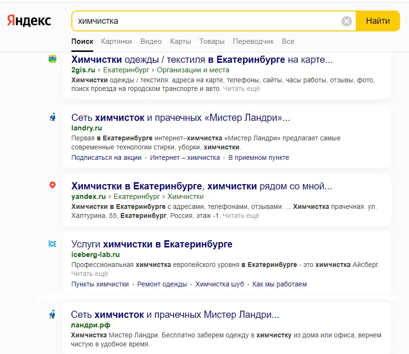Click the iceberg-lab.ru domain link
Screen dimensions: 409x354
click(x=96, y=255)
